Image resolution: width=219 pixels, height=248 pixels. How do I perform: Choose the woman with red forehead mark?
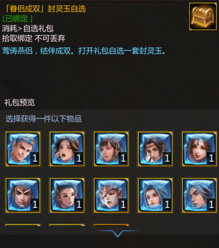(199, 149)
